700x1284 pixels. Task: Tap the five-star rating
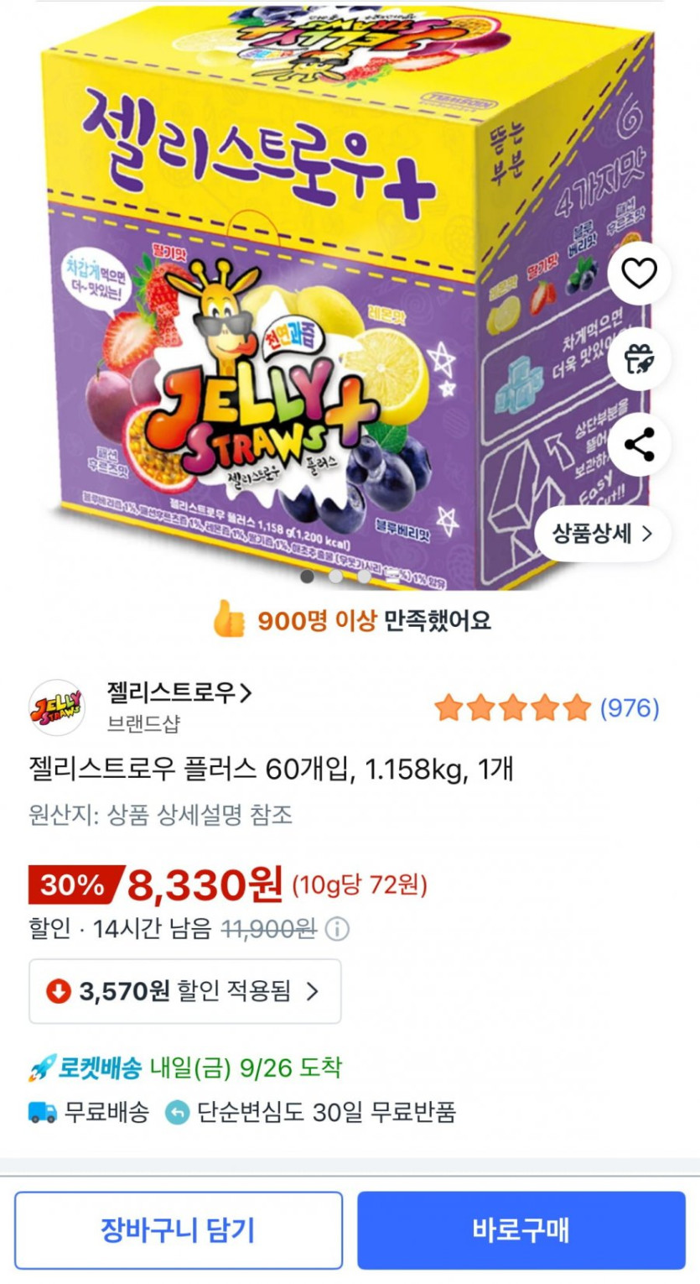pos(513,708)
